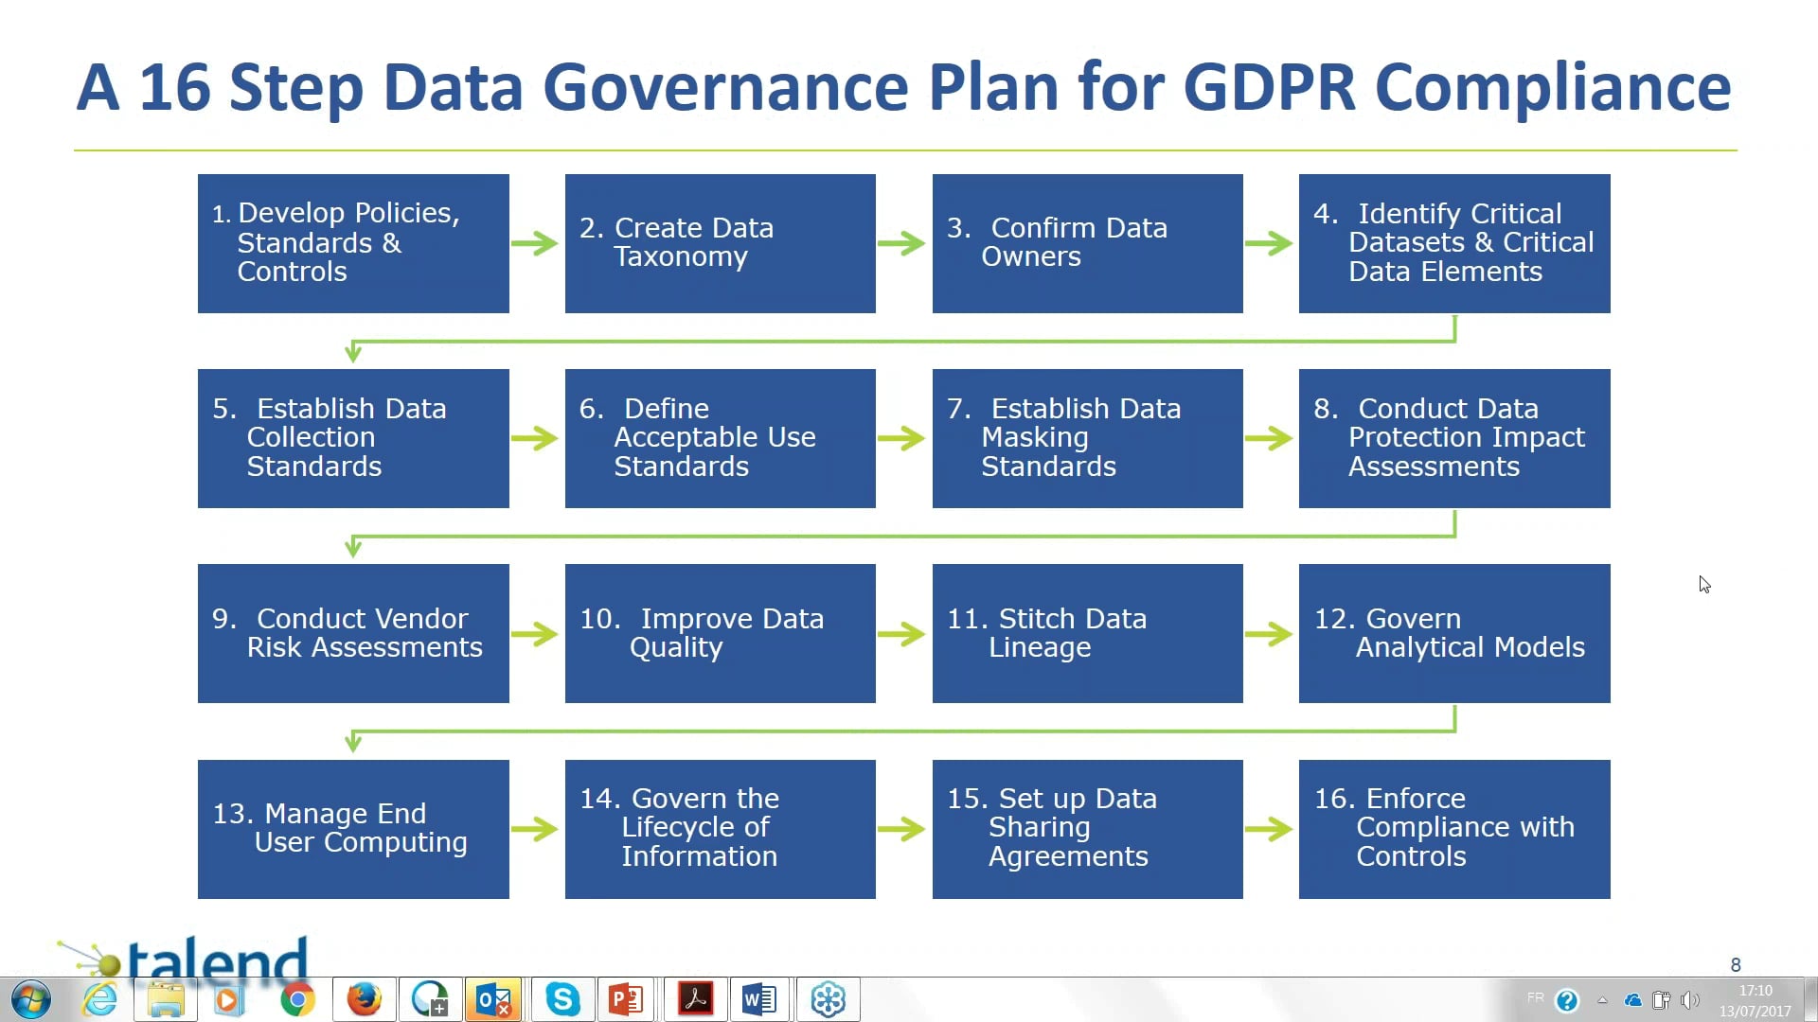Viewport: 1818px width, 1022px height.
Task: Click the slide number 8
Action: [1736, 964]
